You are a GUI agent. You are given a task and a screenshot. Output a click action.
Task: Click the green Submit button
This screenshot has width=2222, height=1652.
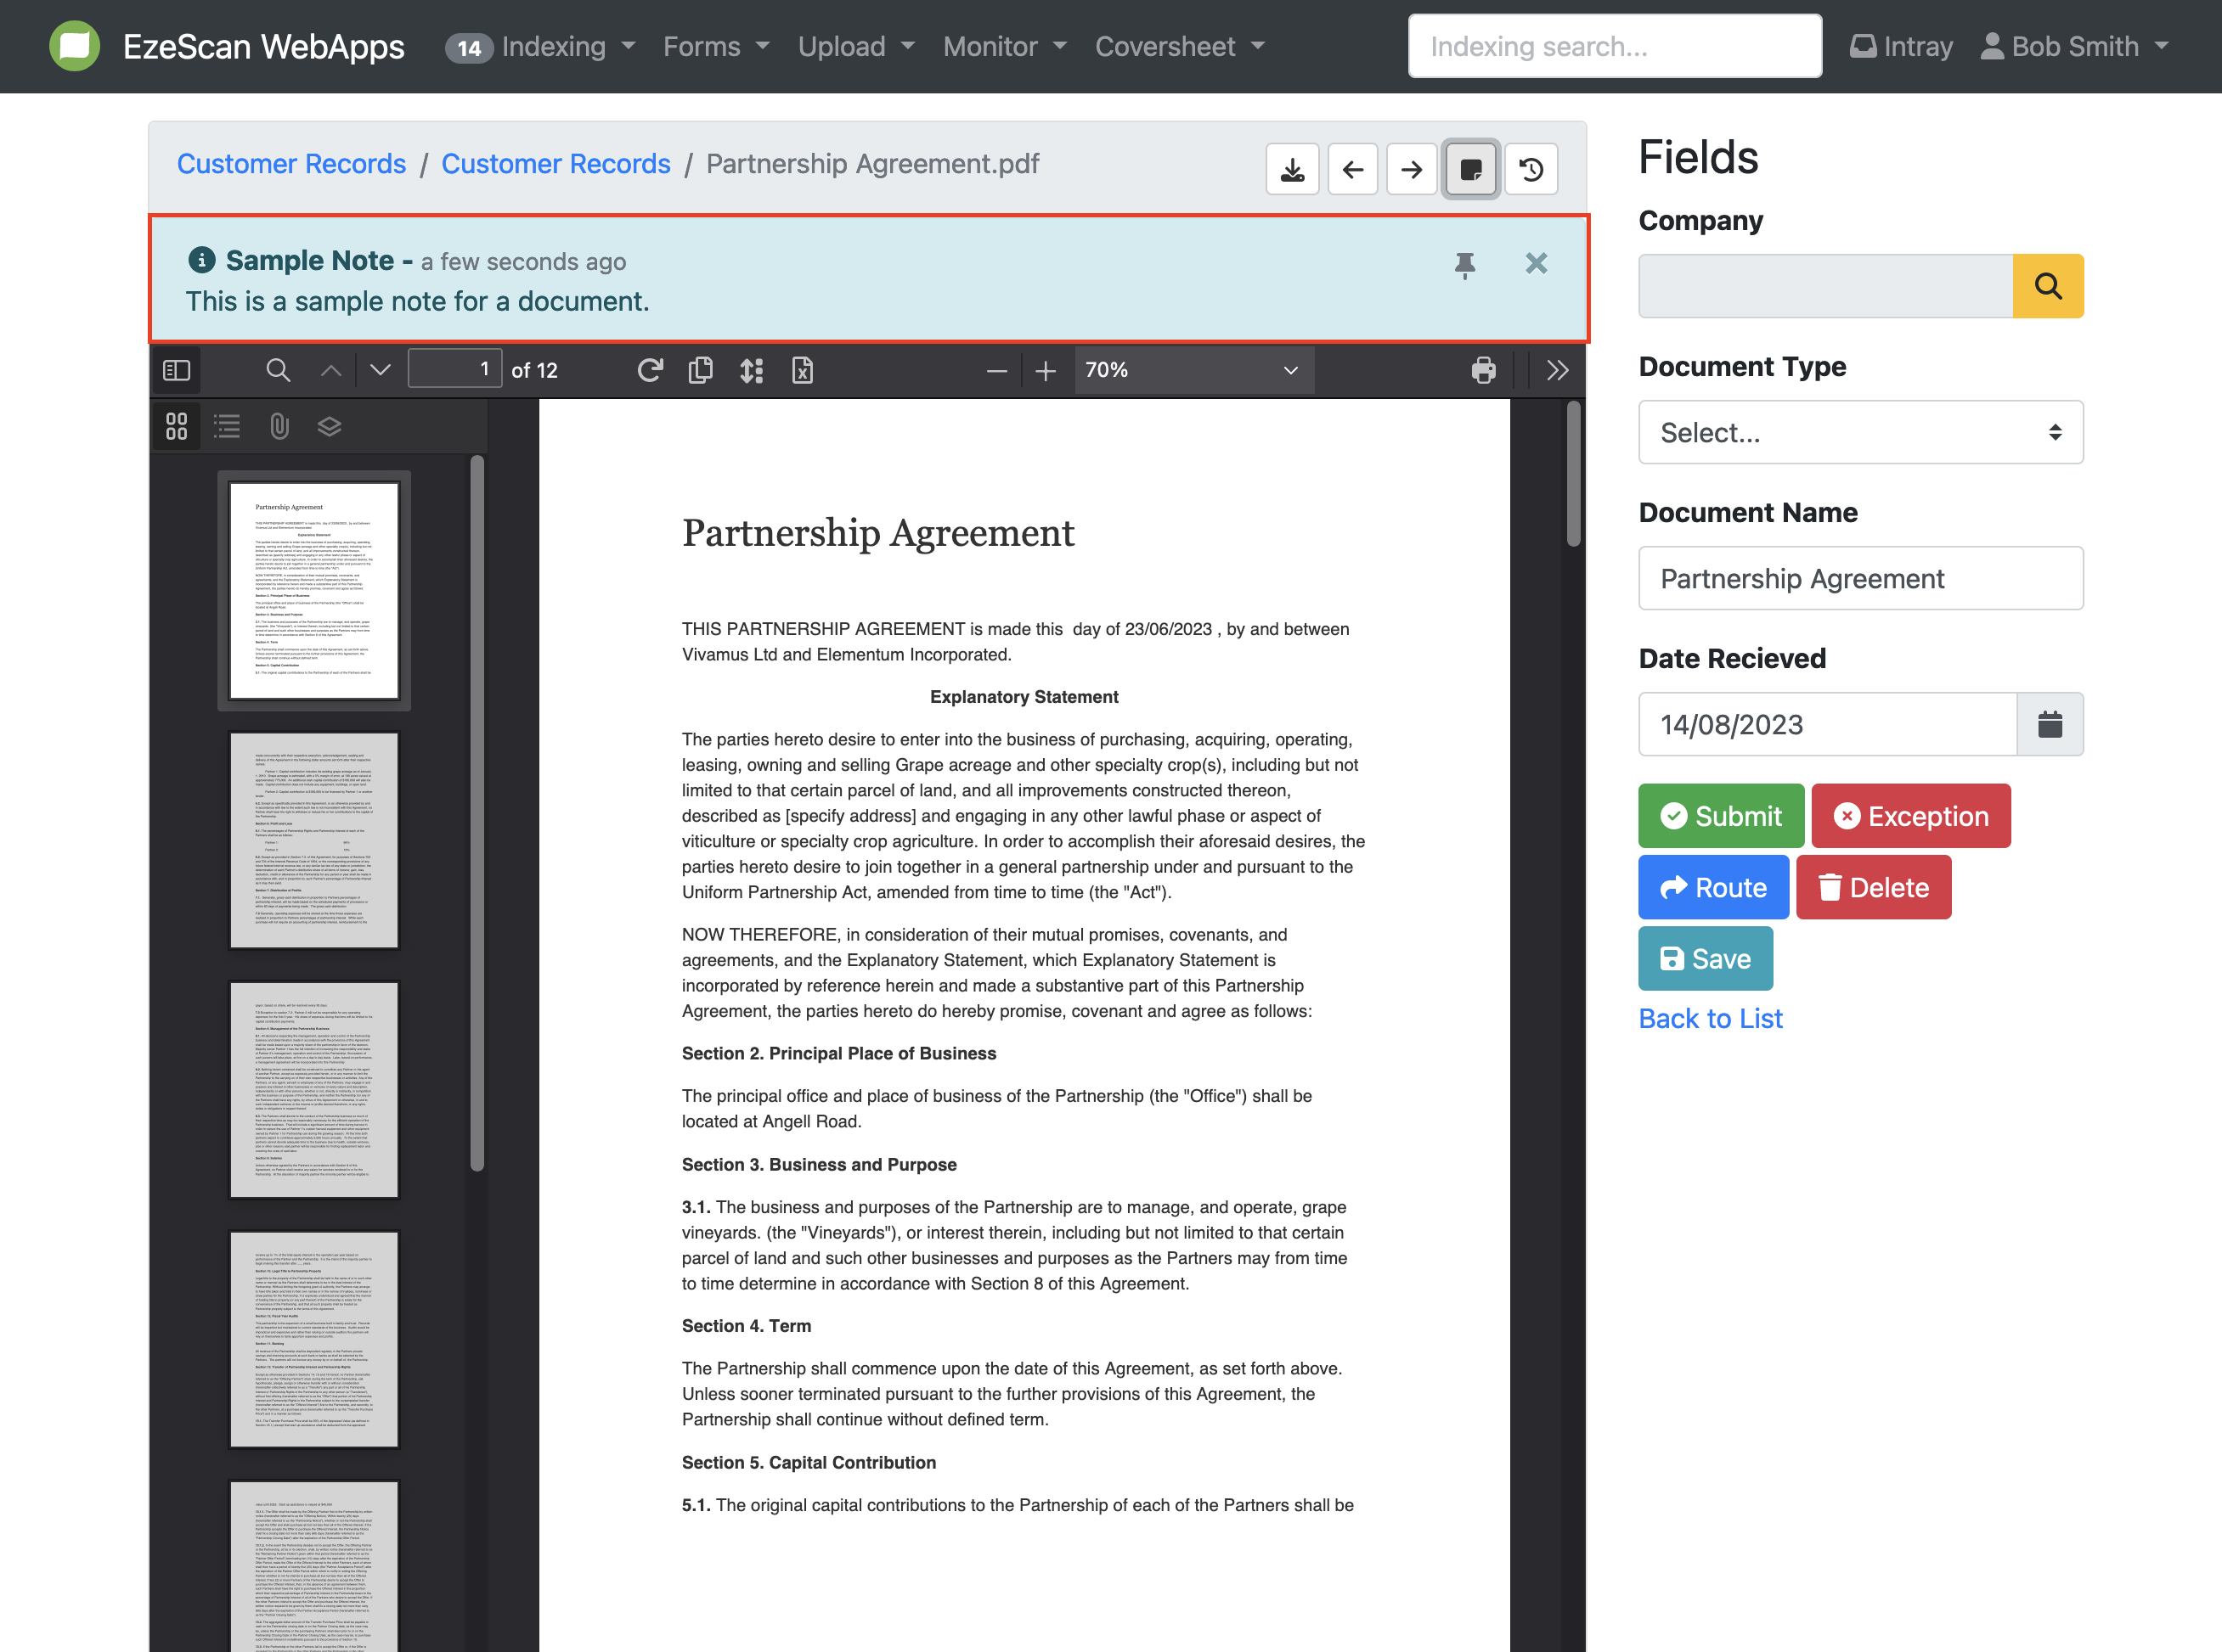coord(1721,816)
